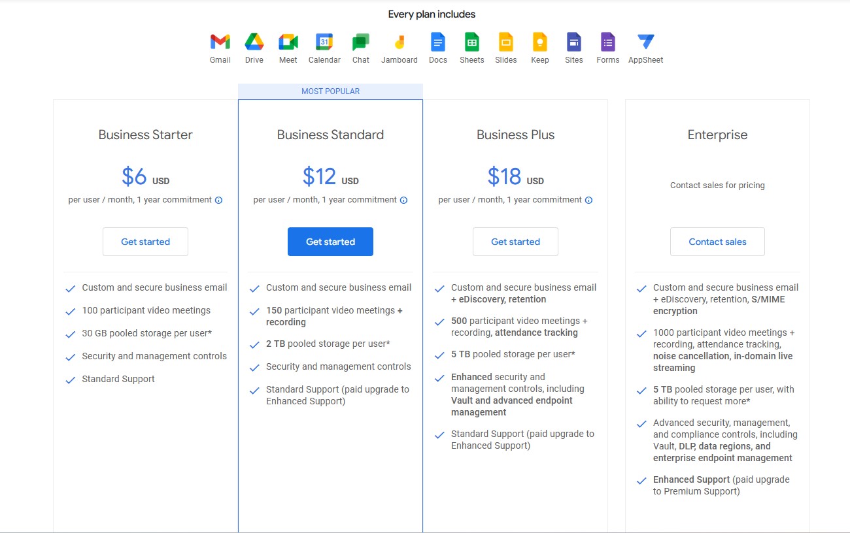Open info icon beside Business Starter commitment
Screen dimensions: 850x533
pyautogui.click(x=218, y=201)
